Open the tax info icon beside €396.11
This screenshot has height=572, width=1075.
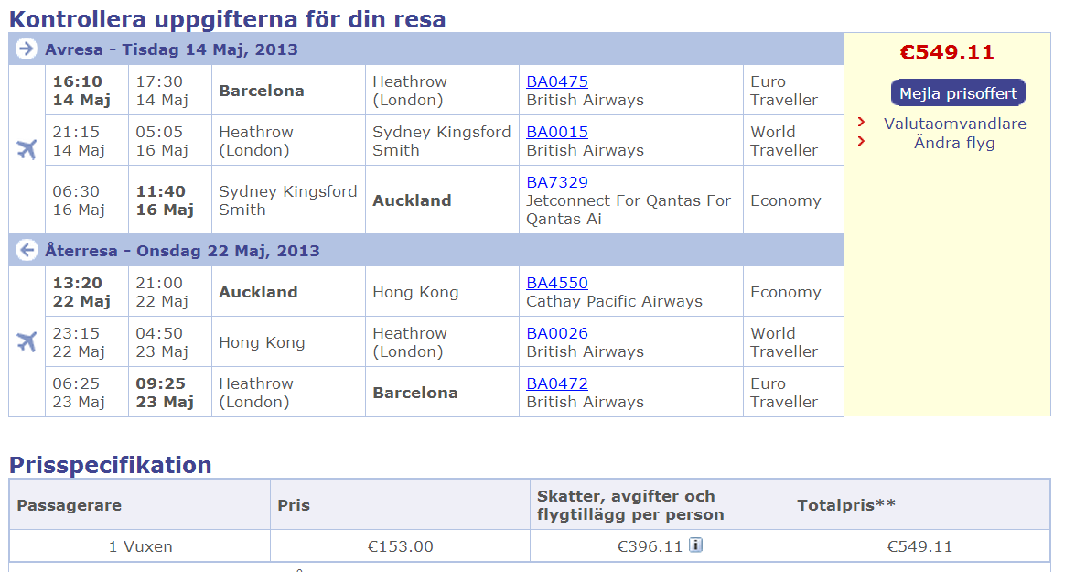coord(696,545)
